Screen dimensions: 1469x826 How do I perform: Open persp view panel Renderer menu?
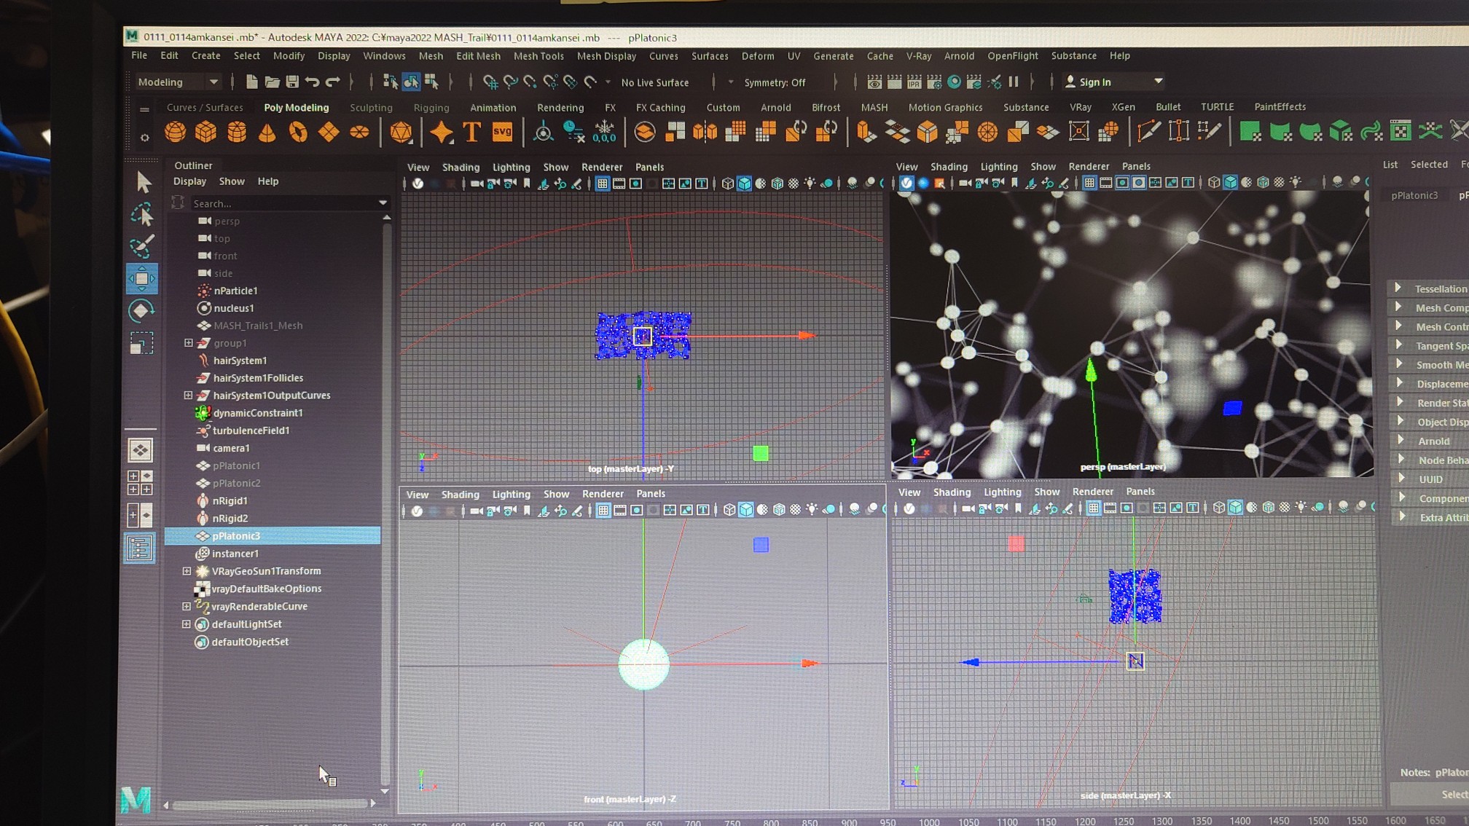coord(1089,167)
